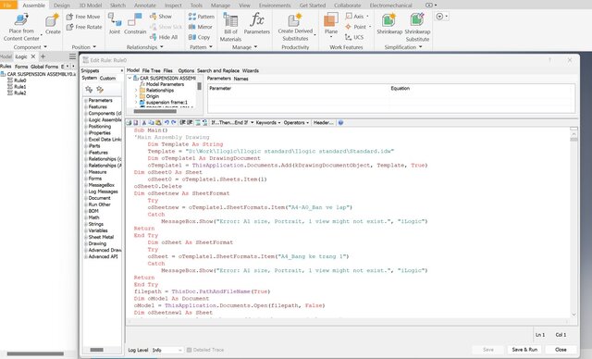Select the UCS work feature

(x=353, y=37)
